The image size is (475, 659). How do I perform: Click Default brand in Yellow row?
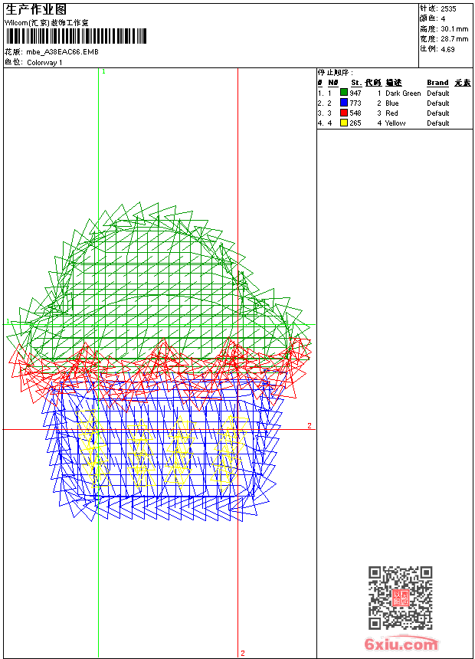coord(437,123)
